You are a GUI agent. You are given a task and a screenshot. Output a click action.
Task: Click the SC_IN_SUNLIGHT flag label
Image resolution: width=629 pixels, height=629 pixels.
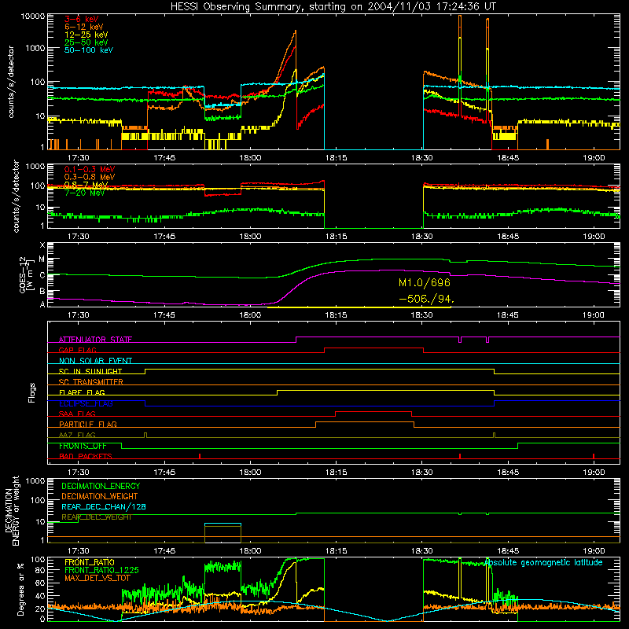coord(90,371)
